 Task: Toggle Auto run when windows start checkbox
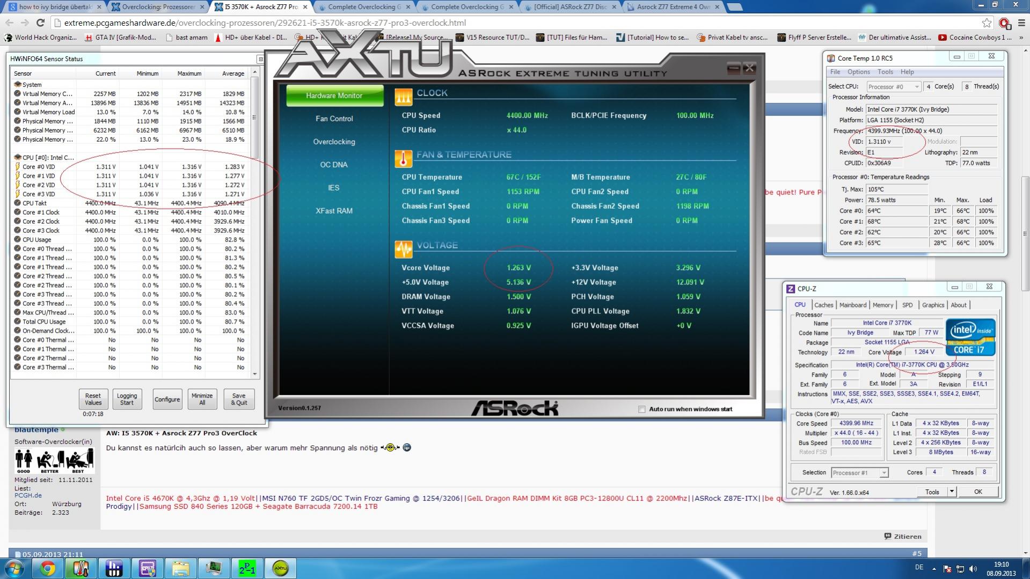click(x=641, y=409)
